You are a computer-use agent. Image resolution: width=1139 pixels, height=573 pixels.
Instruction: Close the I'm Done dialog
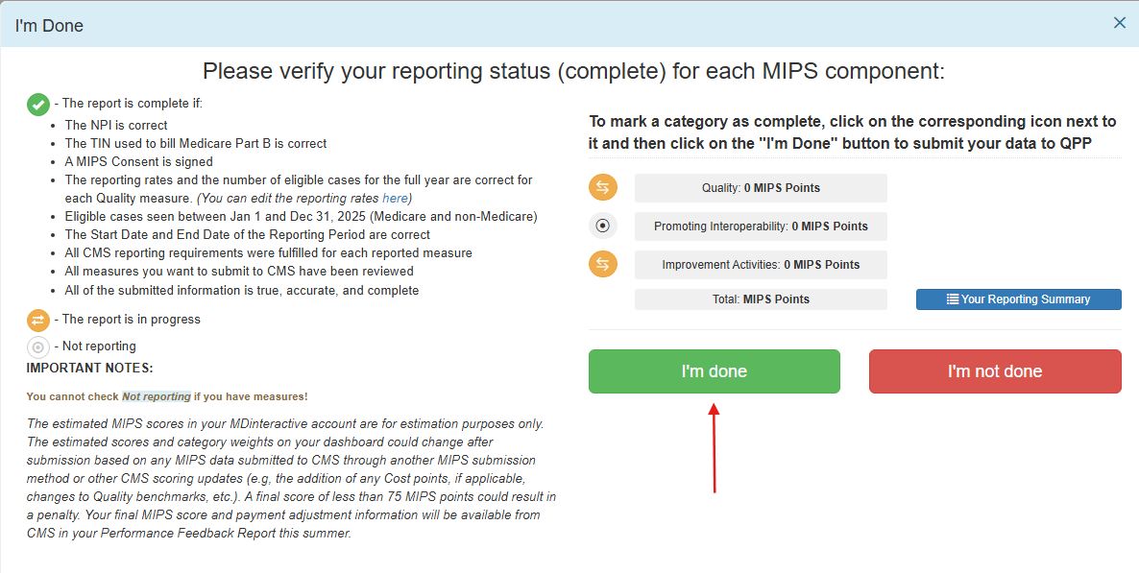[x=1119, y=23]
